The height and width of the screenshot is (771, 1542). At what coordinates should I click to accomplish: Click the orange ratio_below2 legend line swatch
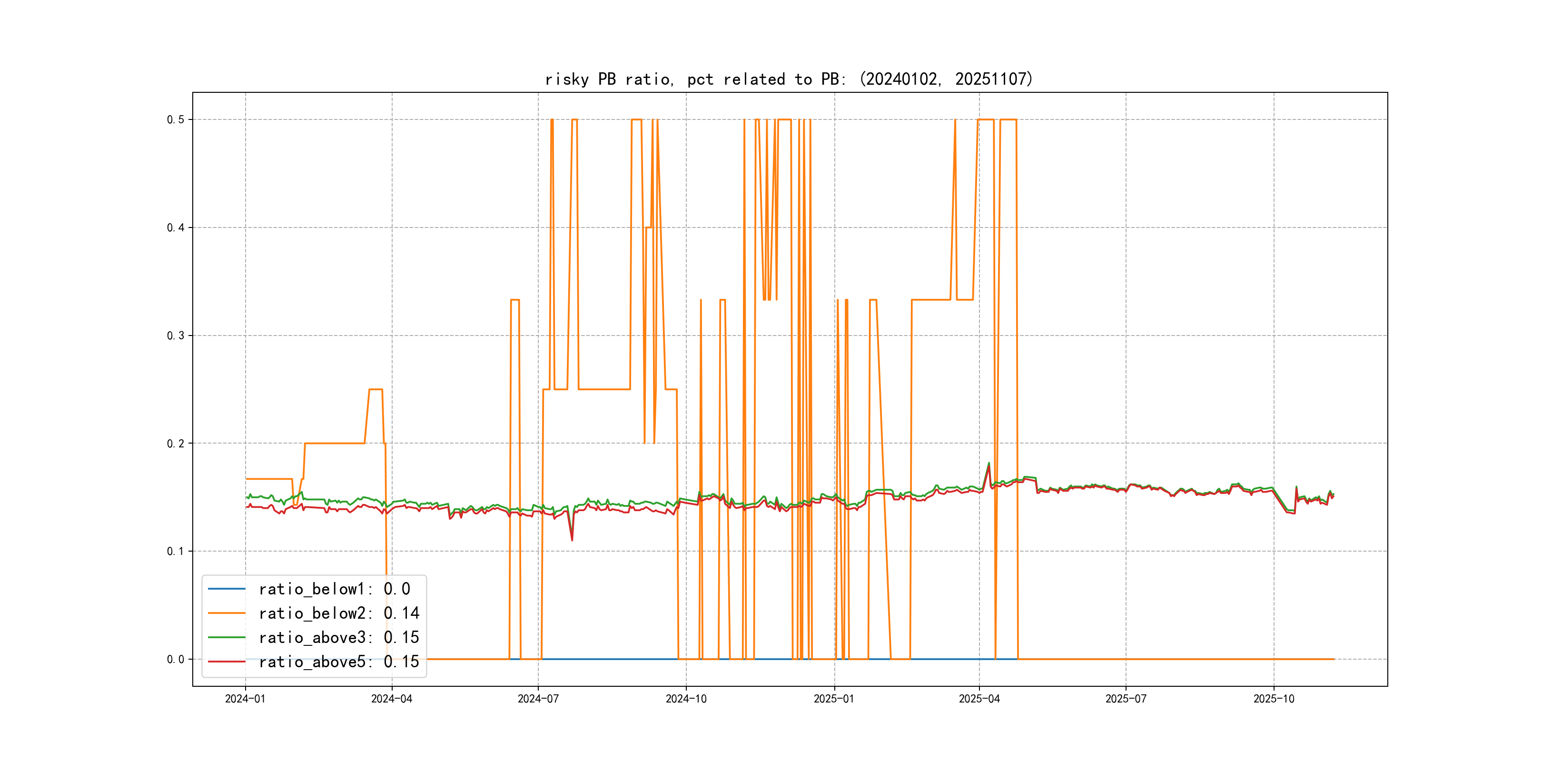[226, 613]
